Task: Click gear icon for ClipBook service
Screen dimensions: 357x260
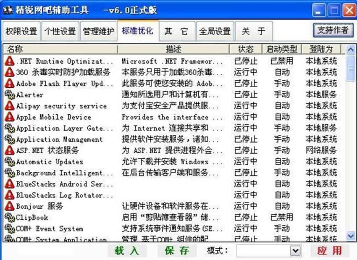Action: (10, 217)
